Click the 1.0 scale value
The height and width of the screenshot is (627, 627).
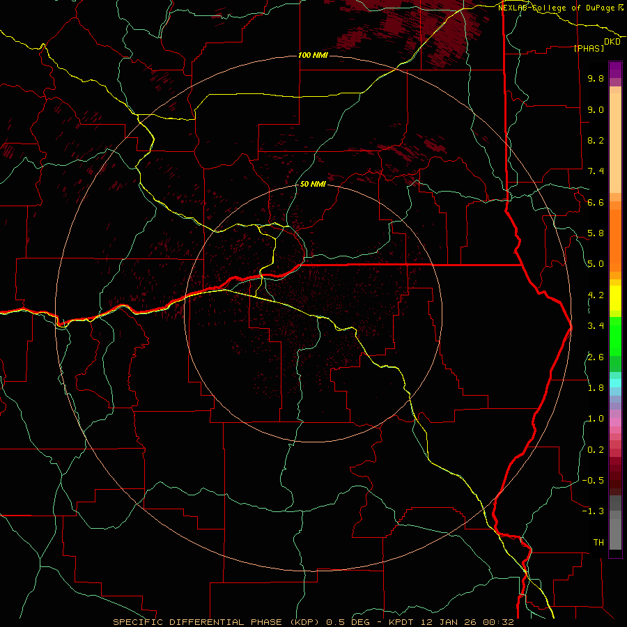[596, 419]
